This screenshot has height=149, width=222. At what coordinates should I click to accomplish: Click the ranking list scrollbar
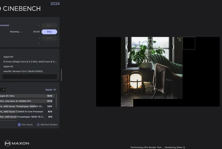(56, 101)
